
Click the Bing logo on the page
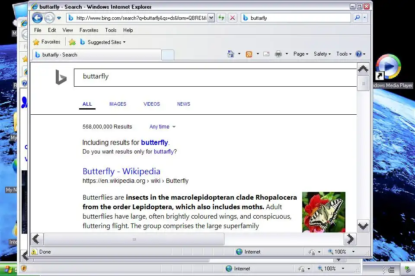tap(61, 77)
